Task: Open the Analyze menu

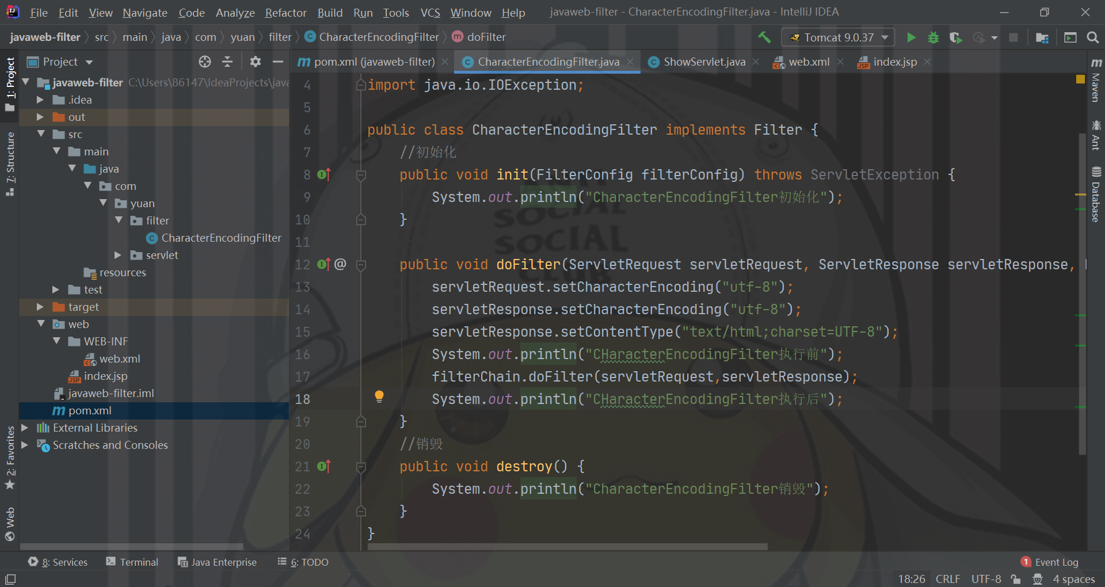Action: [x=235, y=13]
